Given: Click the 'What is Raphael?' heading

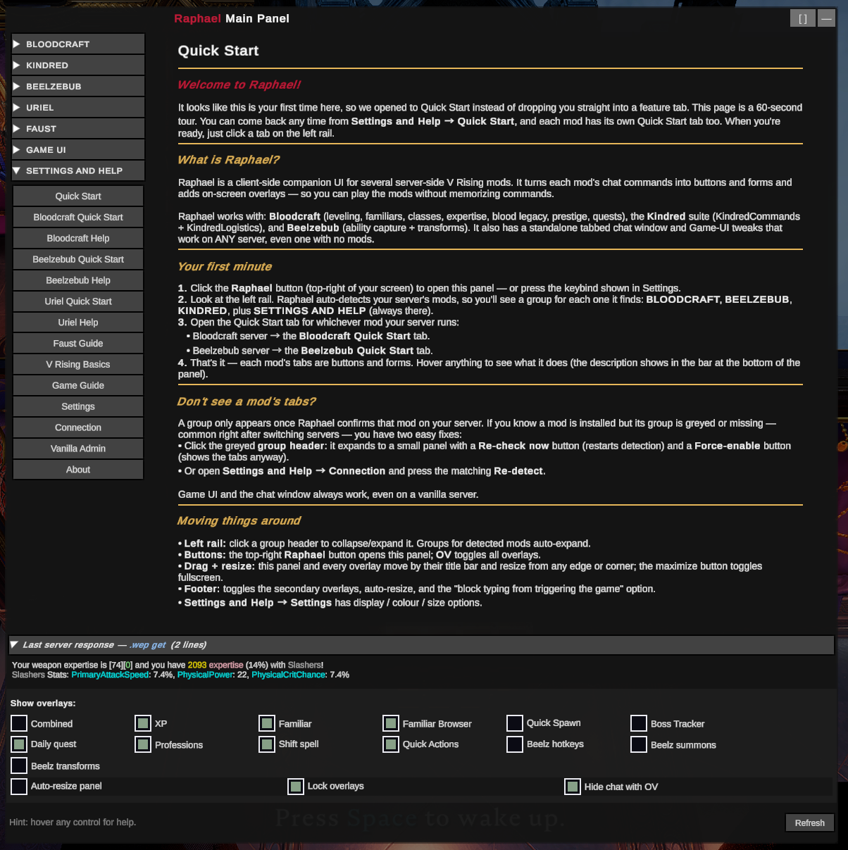Looking at the screenshot, I should pos(228,160).
